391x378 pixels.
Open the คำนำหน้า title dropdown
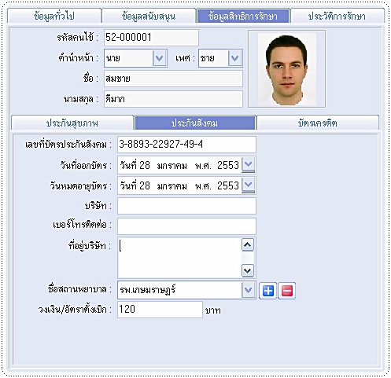click(x=160, y=58)
